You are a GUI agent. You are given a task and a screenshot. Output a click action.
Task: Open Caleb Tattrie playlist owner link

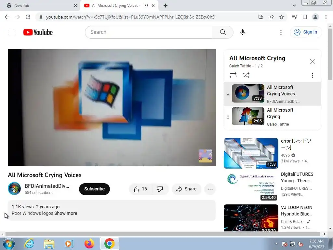click(x=240, y=66)
